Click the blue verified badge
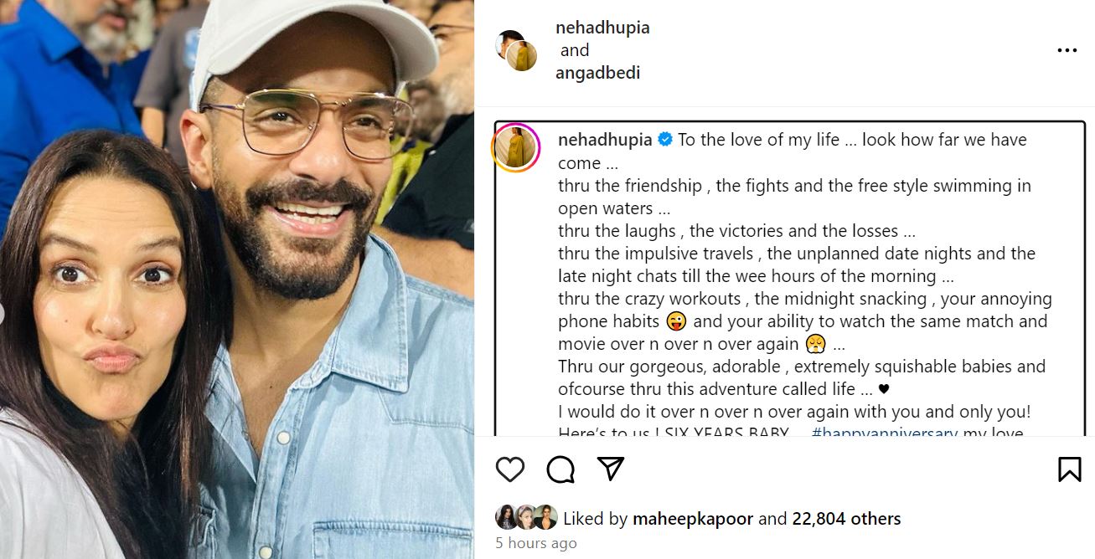This screenshot has width=1095, height=559. pos(665,140)
